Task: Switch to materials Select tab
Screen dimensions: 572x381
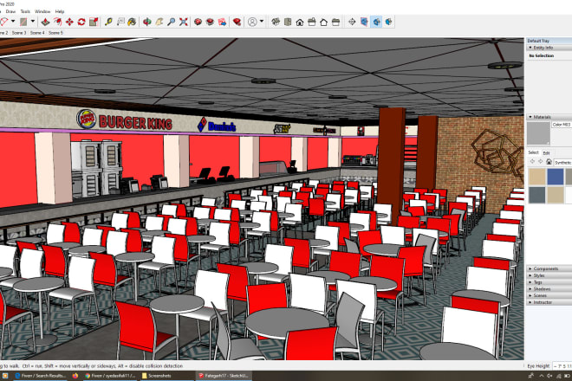Action: 533,152
